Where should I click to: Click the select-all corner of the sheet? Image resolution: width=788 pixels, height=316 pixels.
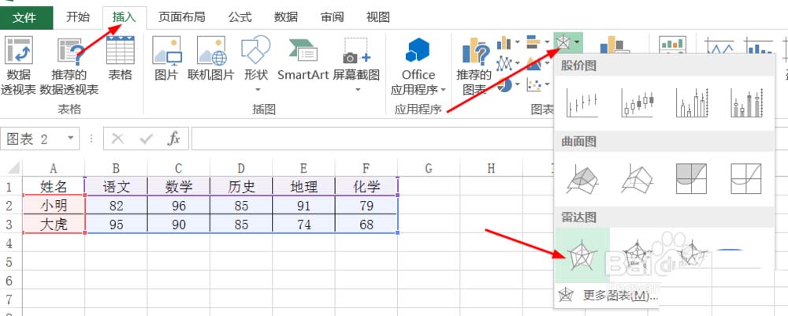(x=11, y=168)
